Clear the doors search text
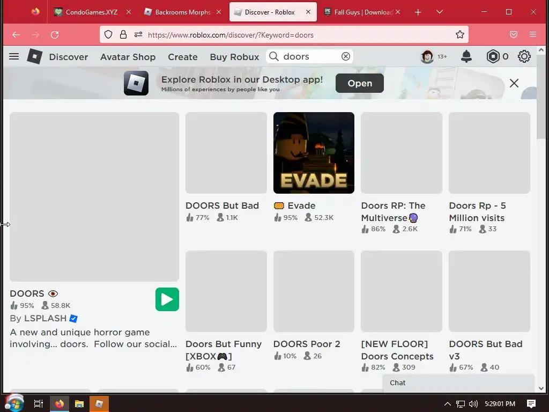Screen dimensions: 549x412 click(x=346, y=56)
